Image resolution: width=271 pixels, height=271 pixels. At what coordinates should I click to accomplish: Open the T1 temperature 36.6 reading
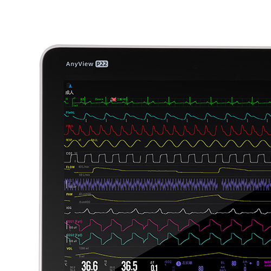89,266
